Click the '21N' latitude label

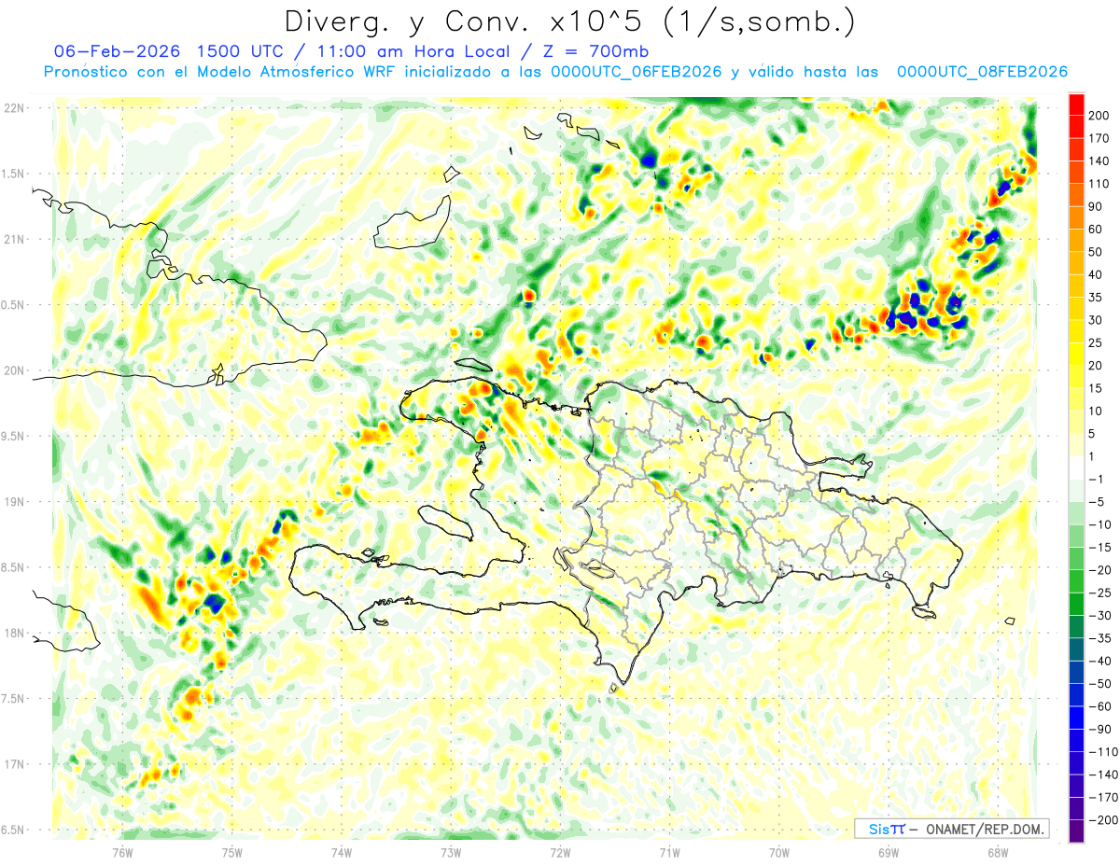[x=14, y=239]
